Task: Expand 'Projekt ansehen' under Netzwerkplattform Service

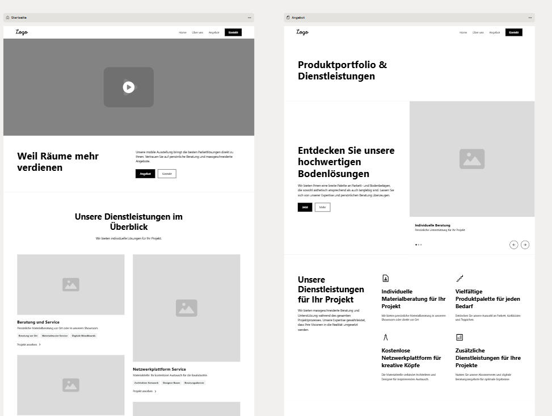Action: [x=145, y=392]
